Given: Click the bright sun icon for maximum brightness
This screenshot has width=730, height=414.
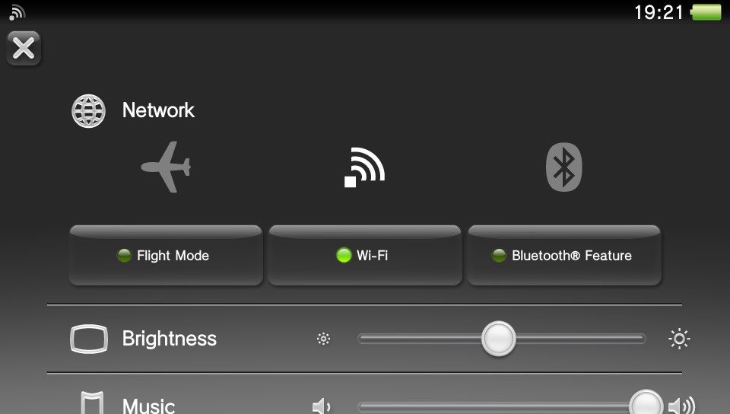Looking at the screenshot, I should click(679, 339).
